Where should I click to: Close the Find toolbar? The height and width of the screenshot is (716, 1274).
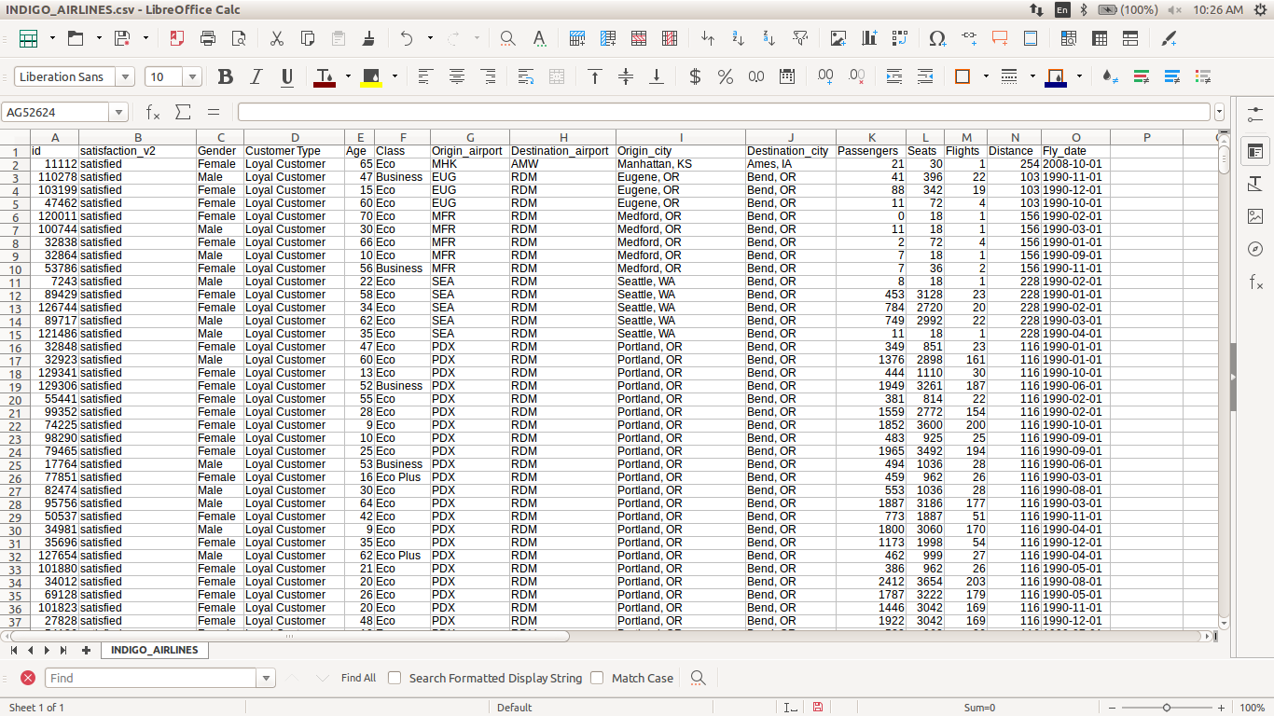click(28, 678)
